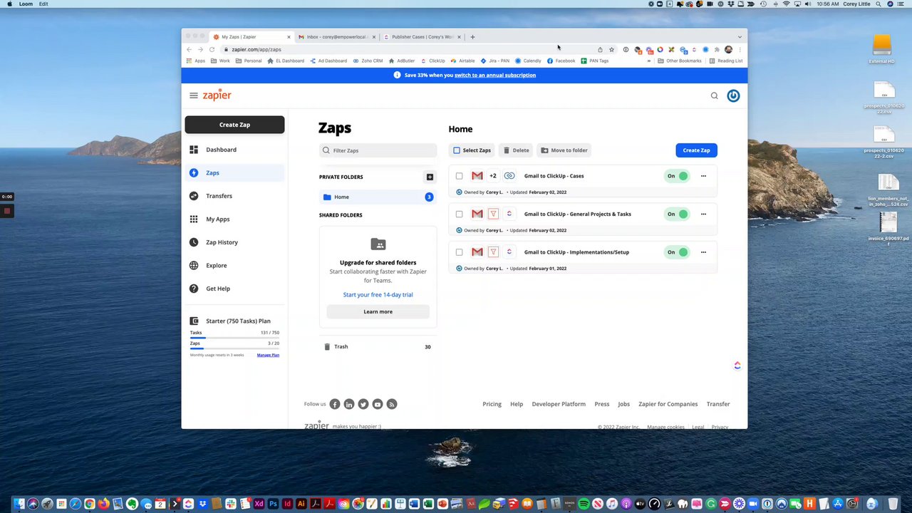Click the Learn more button
This screenshot has height=513, width=912.
click(x=378, y=311)
